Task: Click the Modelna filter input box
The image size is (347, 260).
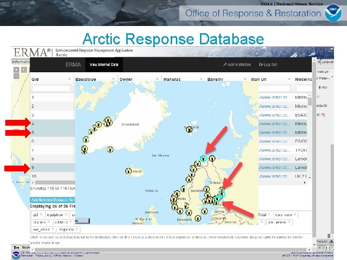Action: [x=304, y=88]
